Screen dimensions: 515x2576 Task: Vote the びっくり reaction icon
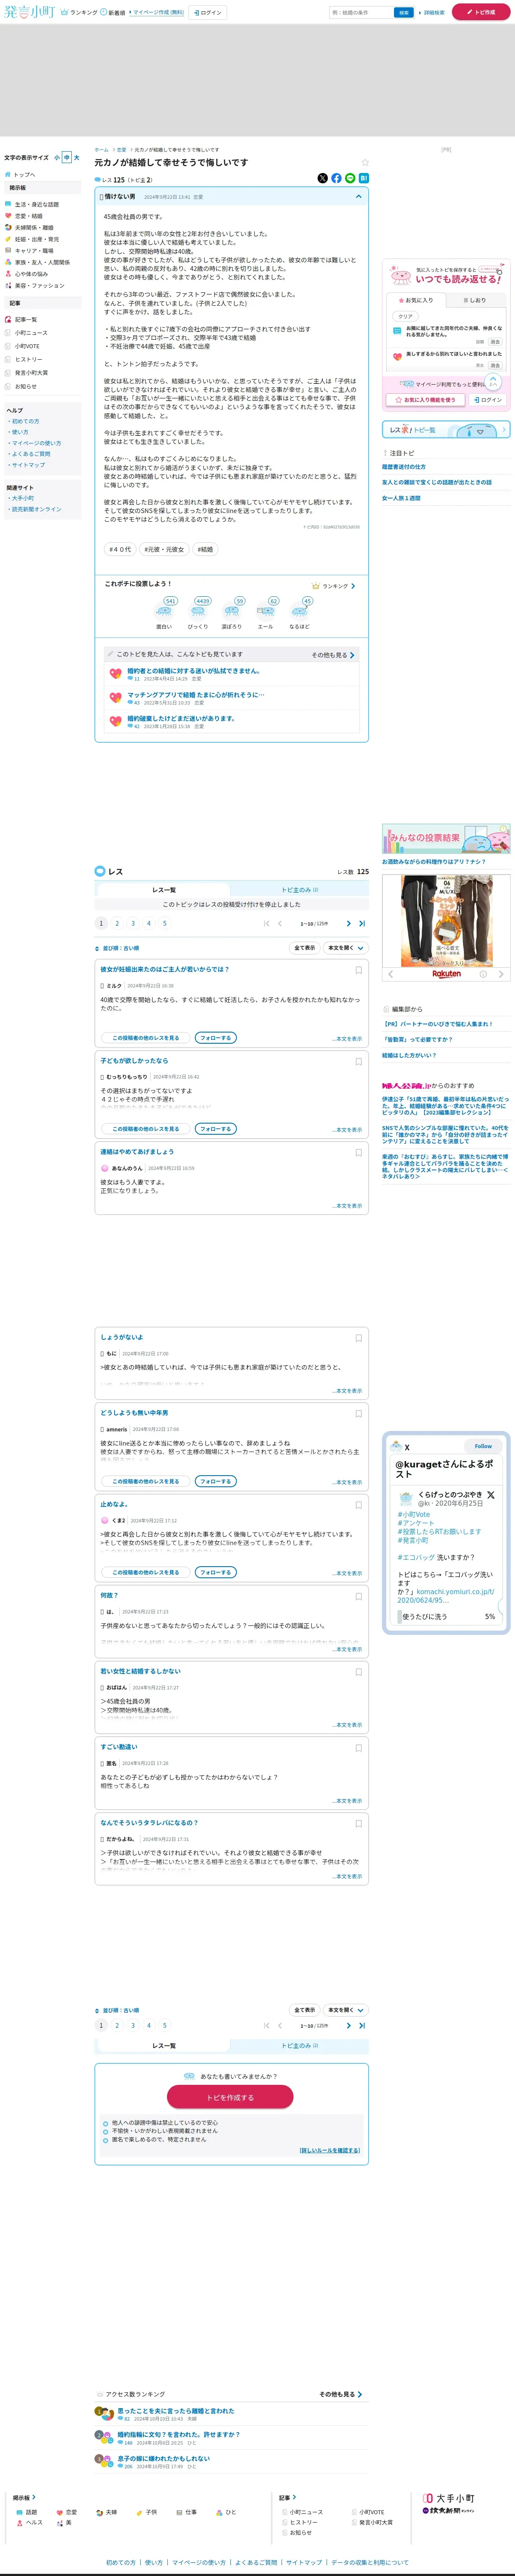point(198,610)
